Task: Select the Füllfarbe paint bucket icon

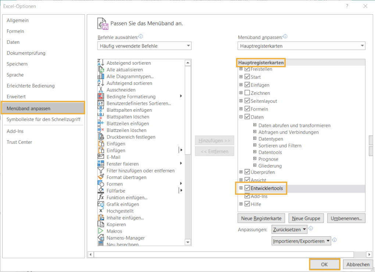Action: pyautogui.click(x=101, y=191)
